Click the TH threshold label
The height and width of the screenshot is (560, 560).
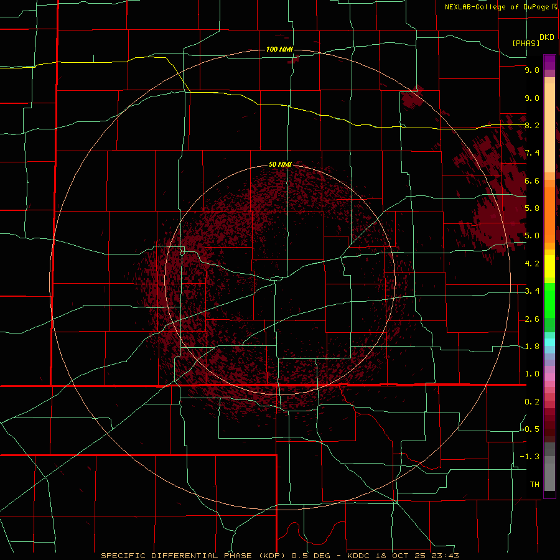pyautogui.click(x=534, y=485)
